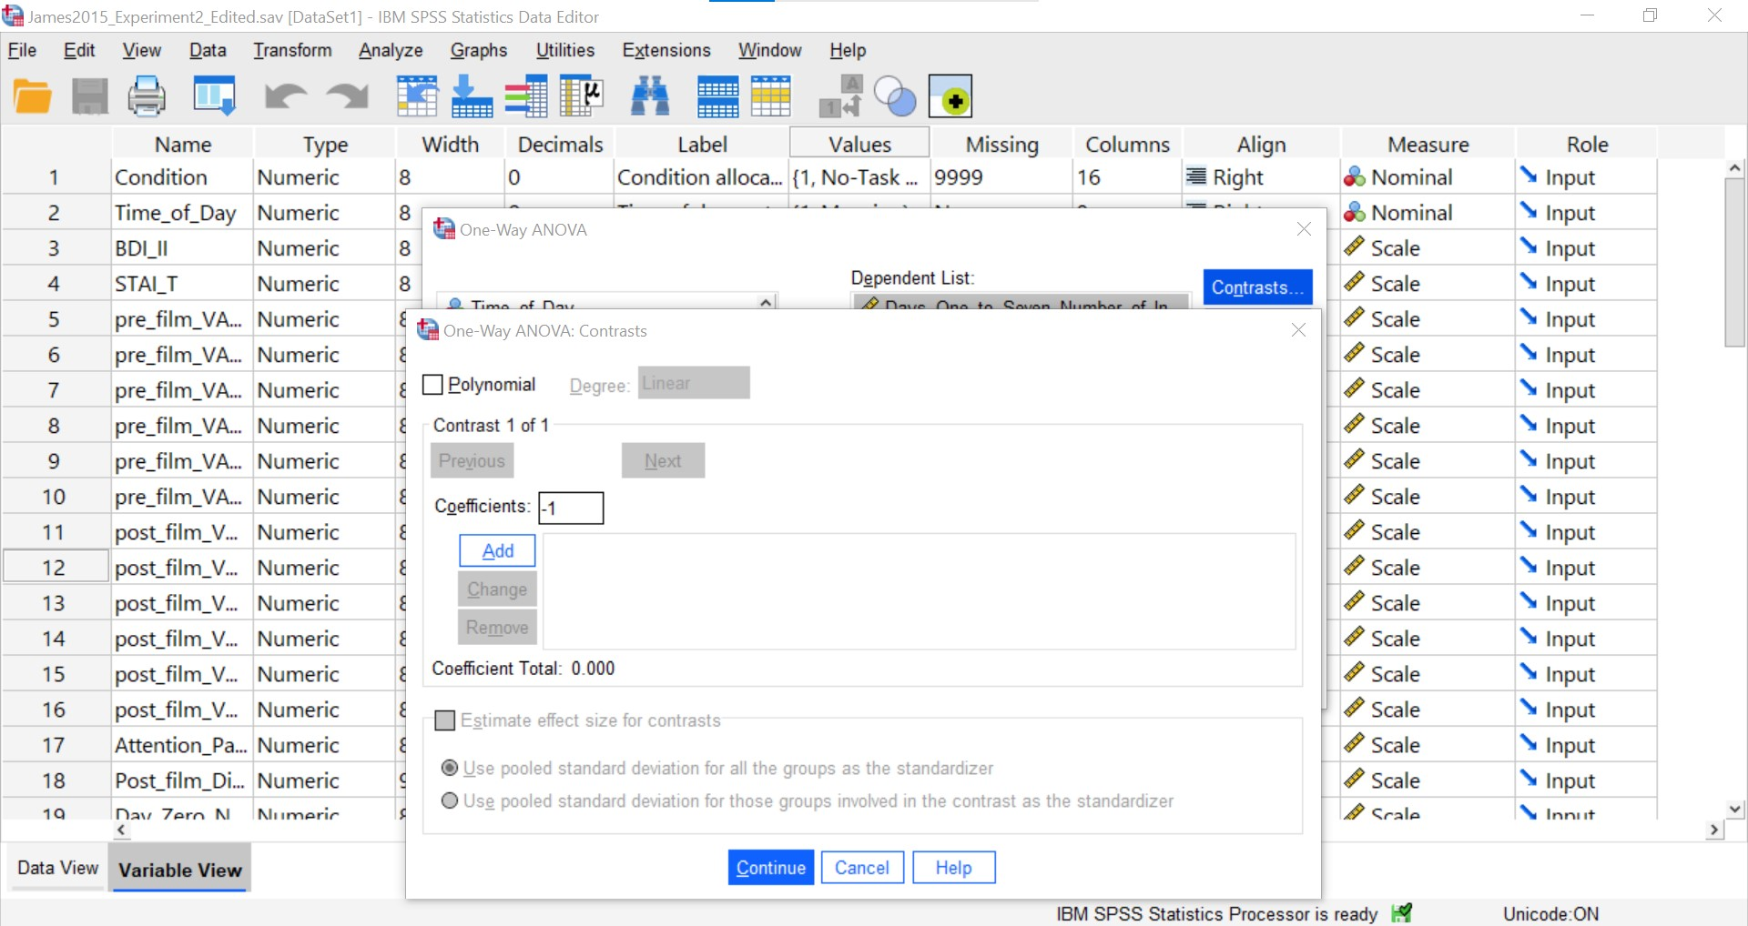
Task: Click into the Coefficients input field
Action: pyautogui.click(x=571, y=508)
